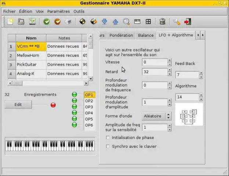229x176 pixels.
Task: Open file with the folder toolbar icon
Action: [x=21, y=22]
